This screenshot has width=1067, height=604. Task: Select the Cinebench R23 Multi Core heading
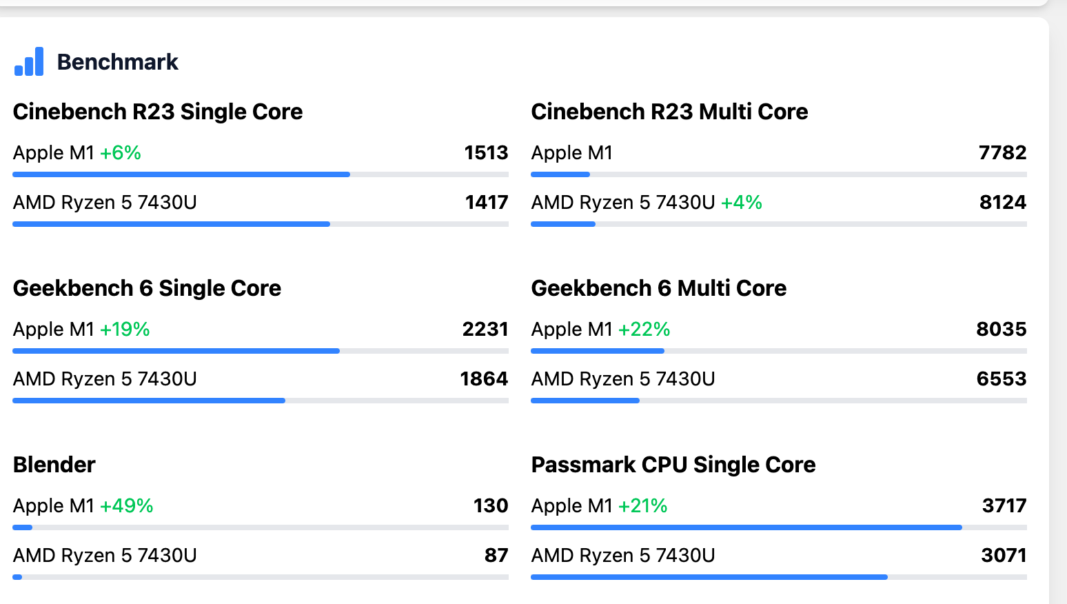click(669, 112)
